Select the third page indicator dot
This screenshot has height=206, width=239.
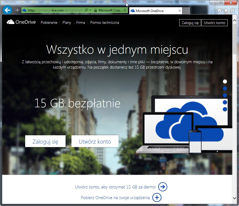[225, 96]
